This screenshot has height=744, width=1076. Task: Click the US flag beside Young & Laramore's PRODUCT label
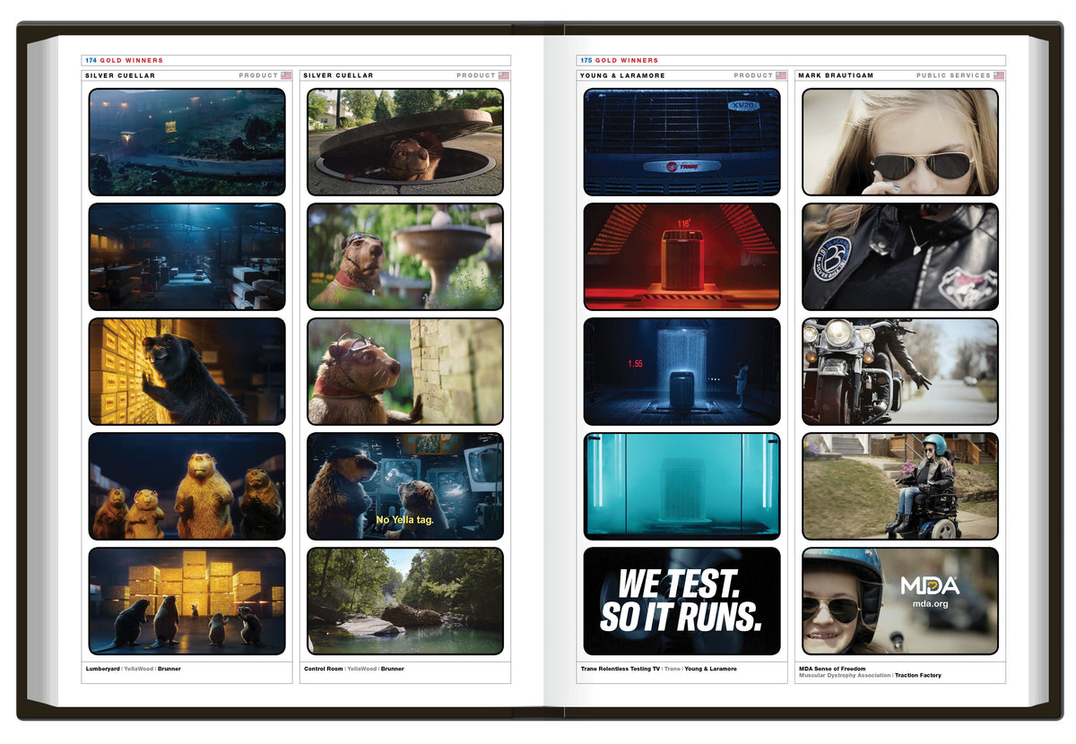[781, 75]
